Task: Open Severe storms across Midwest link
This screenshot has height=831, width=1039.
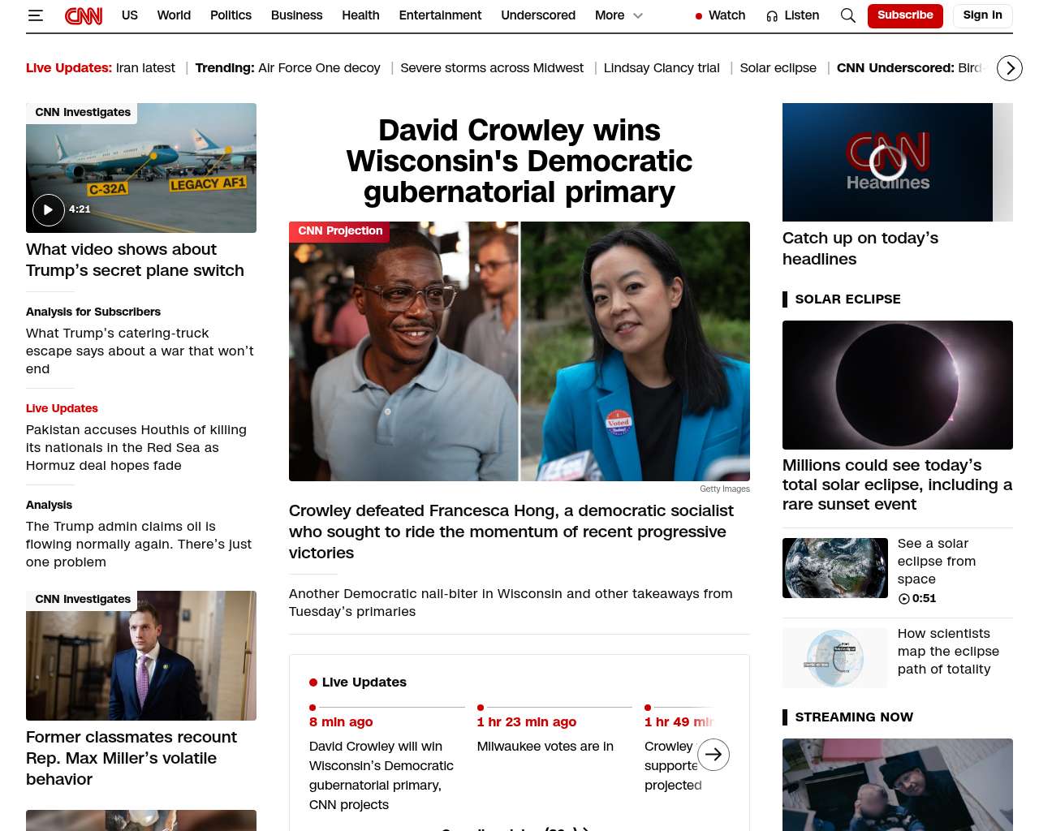Action: 492,68
